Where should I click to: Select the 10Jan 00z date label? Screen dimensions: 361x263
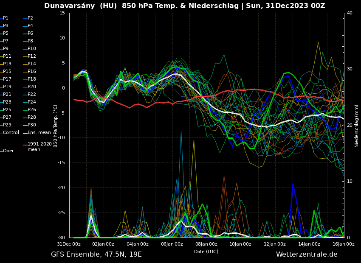[x=240, y=244]
